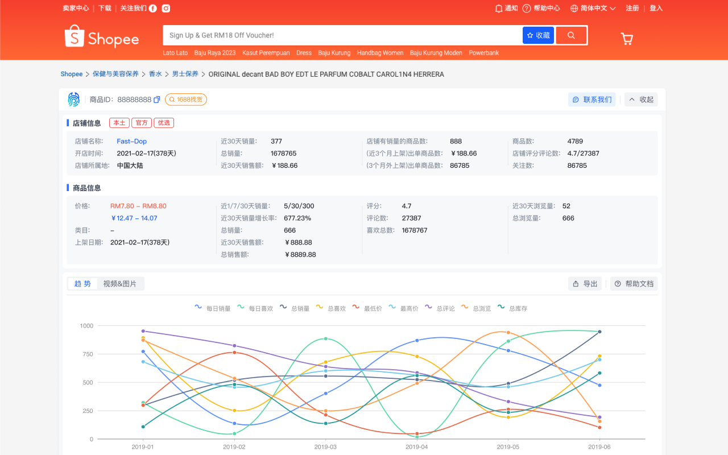Open 保健与美容保养 breadcrumb
This screenshot has height=455, width=728.
[x=115, y=74]
